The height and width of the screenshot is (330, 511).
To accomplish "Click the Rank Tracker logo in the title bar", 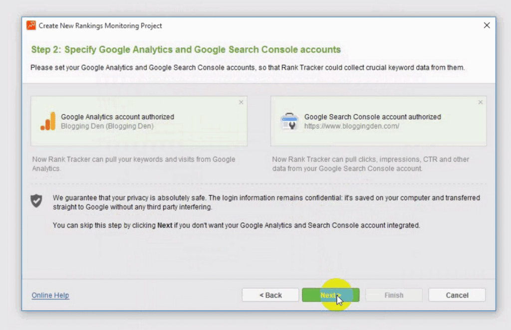I will coord(30,25).
